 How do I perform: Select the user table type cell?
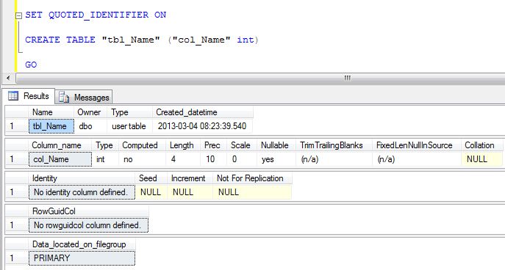pos(129,126)
